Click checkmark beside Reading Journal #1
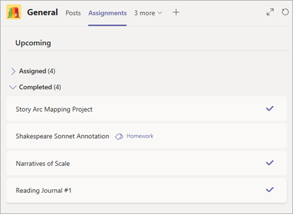 point(270,190)
